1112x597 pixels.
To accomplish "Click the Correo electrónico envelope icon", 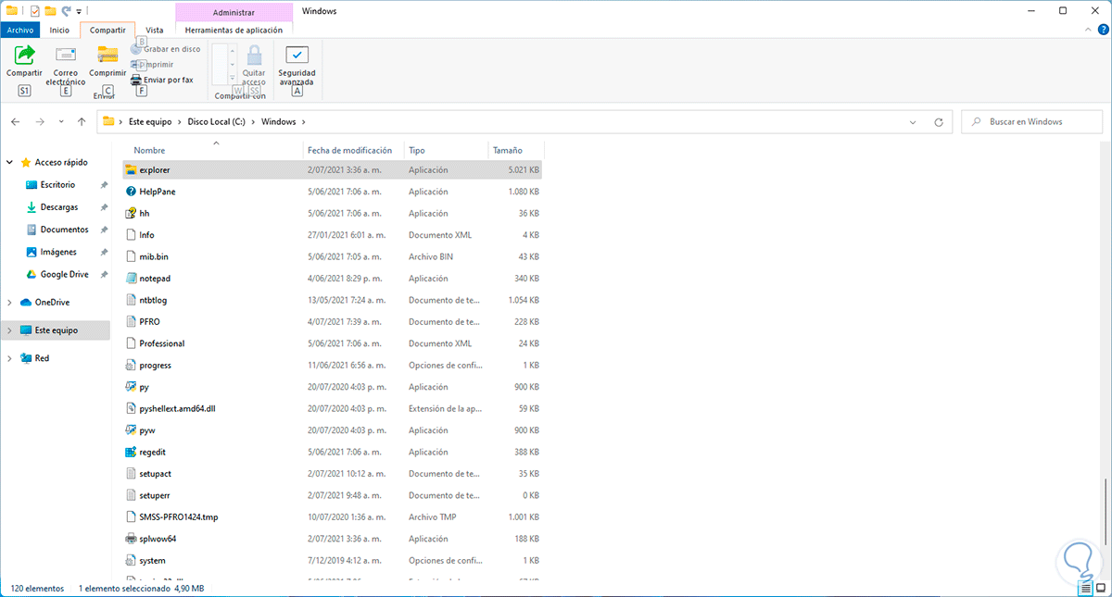I will pyautogui.click(x=65, y=55).
